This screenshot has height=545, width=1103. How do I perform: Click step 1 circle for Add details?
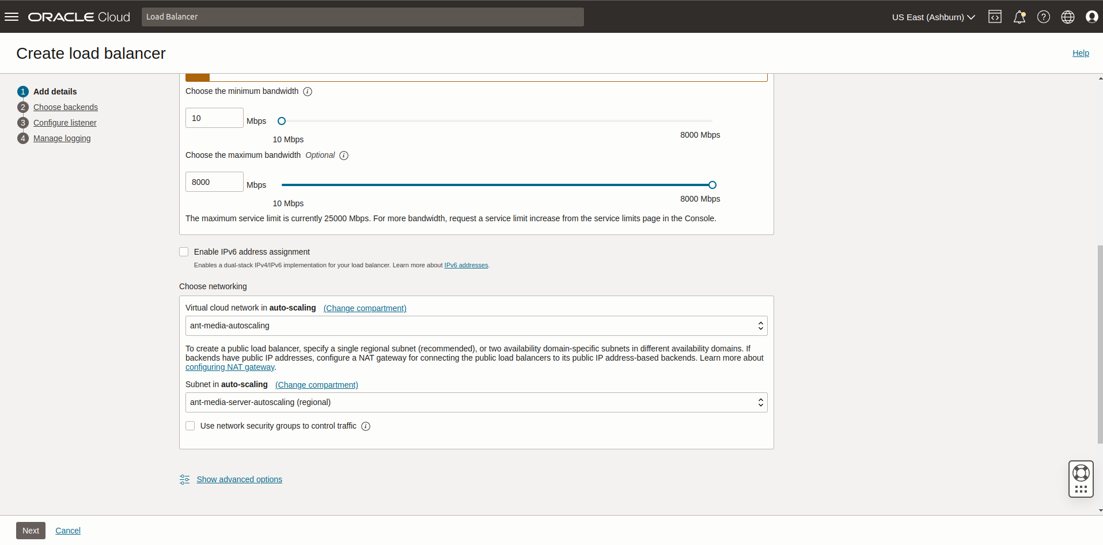click(23, 92)
